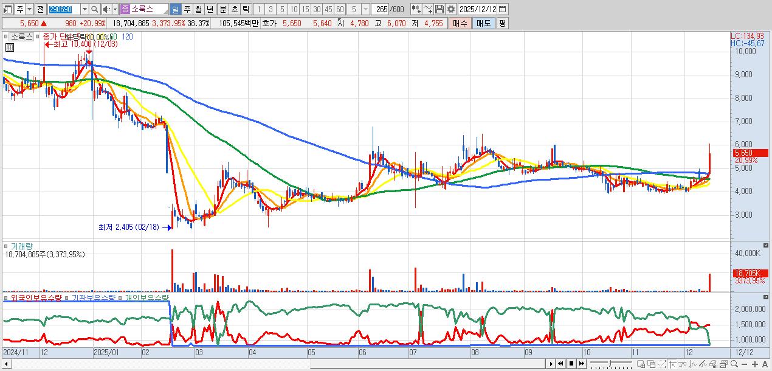Click the 호가 quote label
Screen dimensions: 772x371
269,23
